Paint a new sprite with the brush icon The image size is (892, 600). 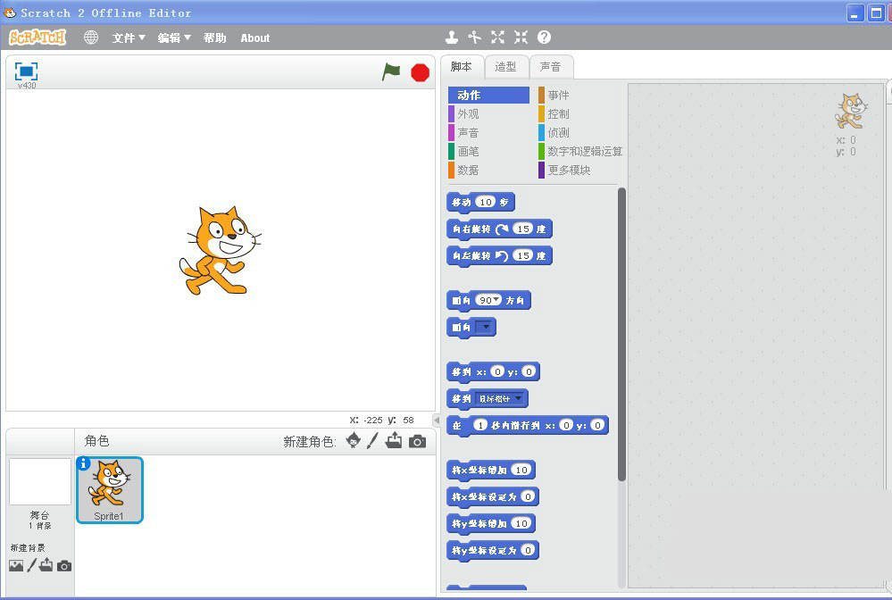click(374, 440)
